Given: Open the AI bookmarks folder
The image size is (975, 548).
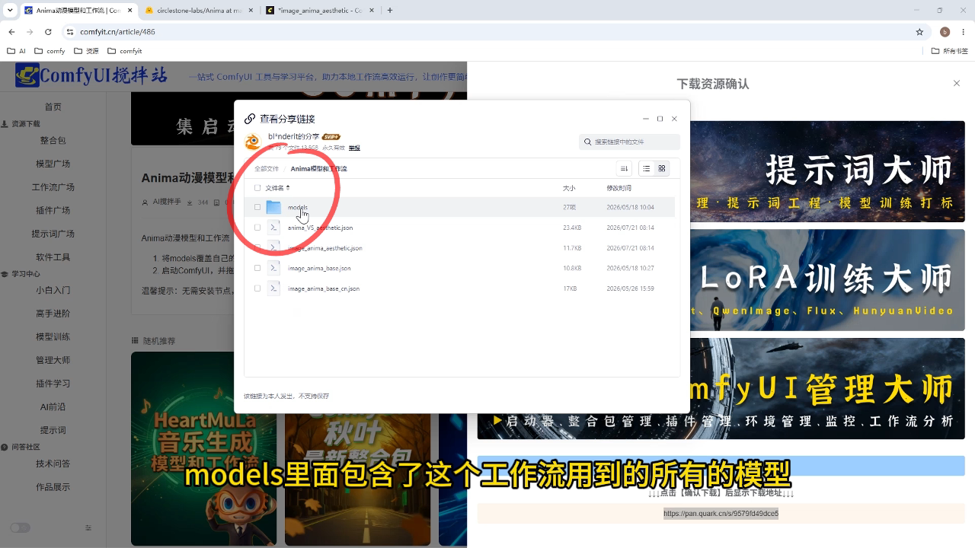Looking at the screenshot, I should 16,51.
